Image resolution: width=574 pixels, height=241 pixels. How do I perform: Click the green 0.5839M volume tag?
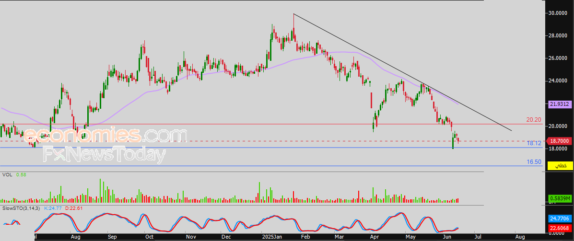coord(560,198)
